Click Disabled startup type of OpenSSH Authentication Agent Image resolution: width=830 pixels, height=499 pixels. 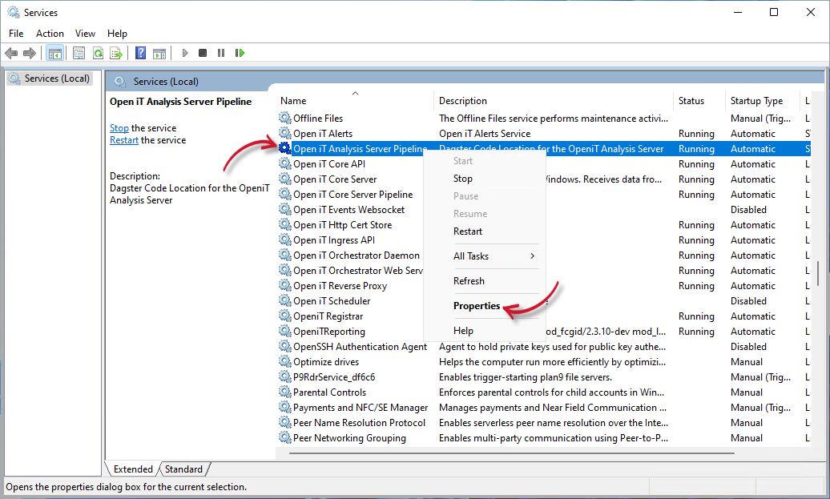pos(748,347)
